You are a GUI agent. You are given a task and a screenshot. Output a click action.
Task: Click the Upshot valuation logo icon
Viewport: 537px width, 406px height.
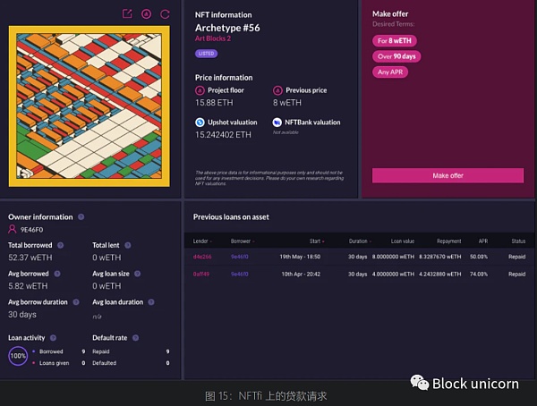pyautogui.click(x=200, y=123)
